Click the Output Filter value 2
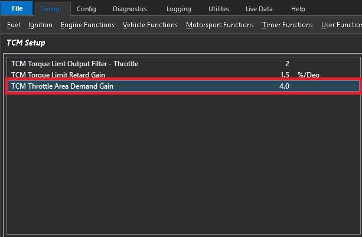 [287, 63]
